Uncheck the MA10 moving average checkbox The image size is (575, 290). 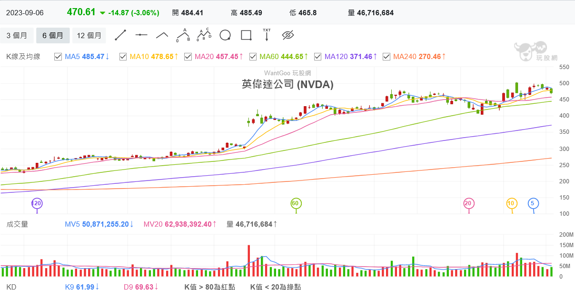pos(123,57)
